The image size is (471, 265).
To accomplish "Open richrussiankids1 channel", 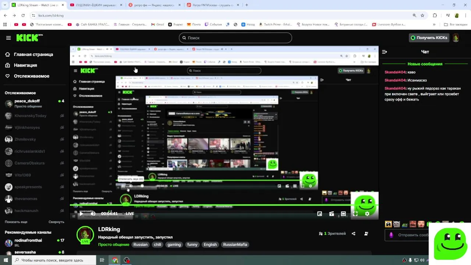I will pyautogui.click(x=35, y=151).
